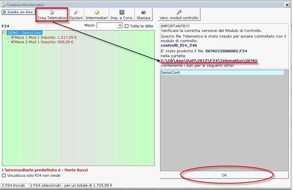Viewport: 293px width, 190px height.
Task: Click '2 F24 trovati' status entry
Action: pos(14,185)
